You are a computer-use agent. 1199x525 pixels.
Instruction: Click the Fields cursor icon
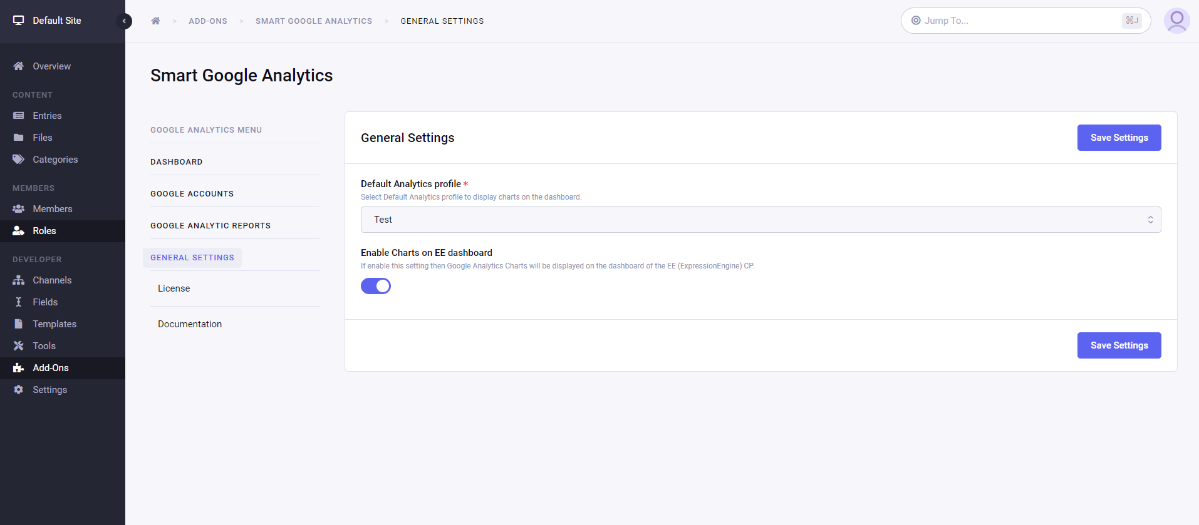tap(18, 302)
